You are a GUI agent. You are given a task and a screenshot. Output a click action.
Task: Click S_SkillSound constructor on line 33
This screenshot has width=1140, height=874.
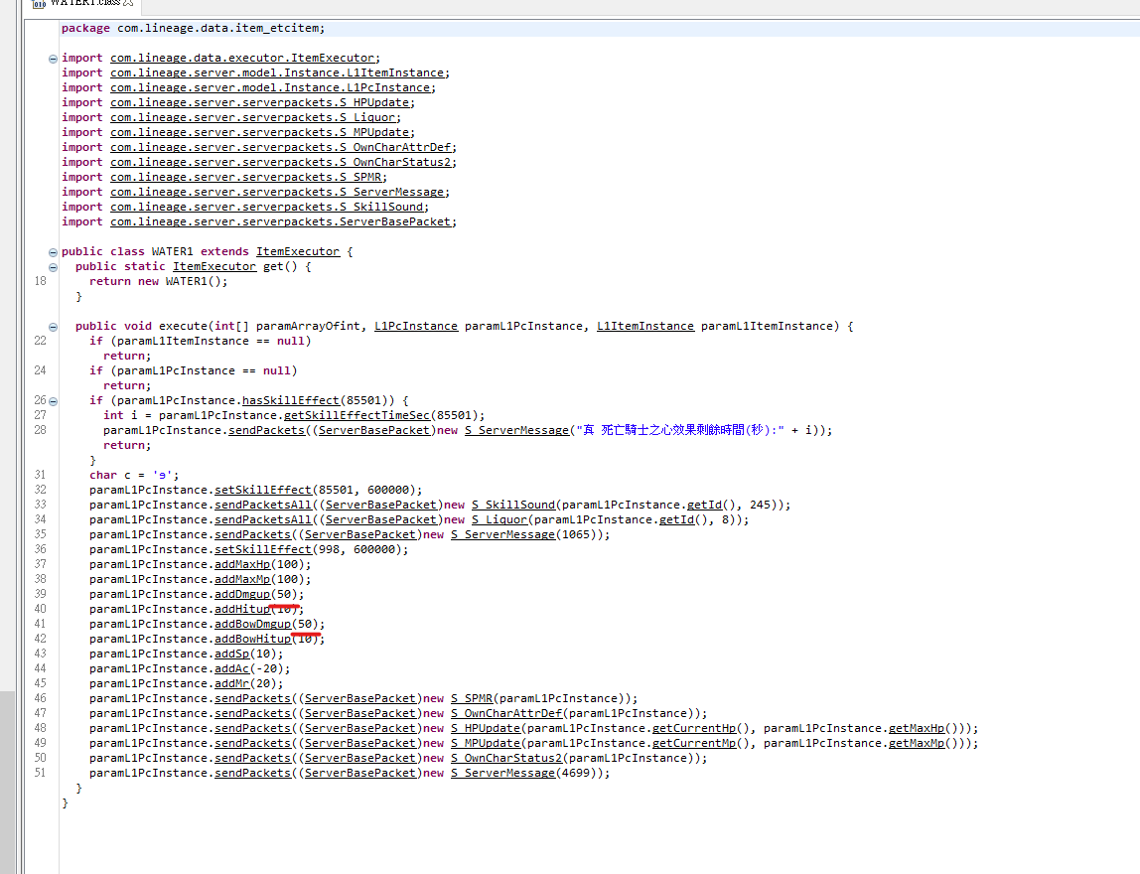pos(513,505)
